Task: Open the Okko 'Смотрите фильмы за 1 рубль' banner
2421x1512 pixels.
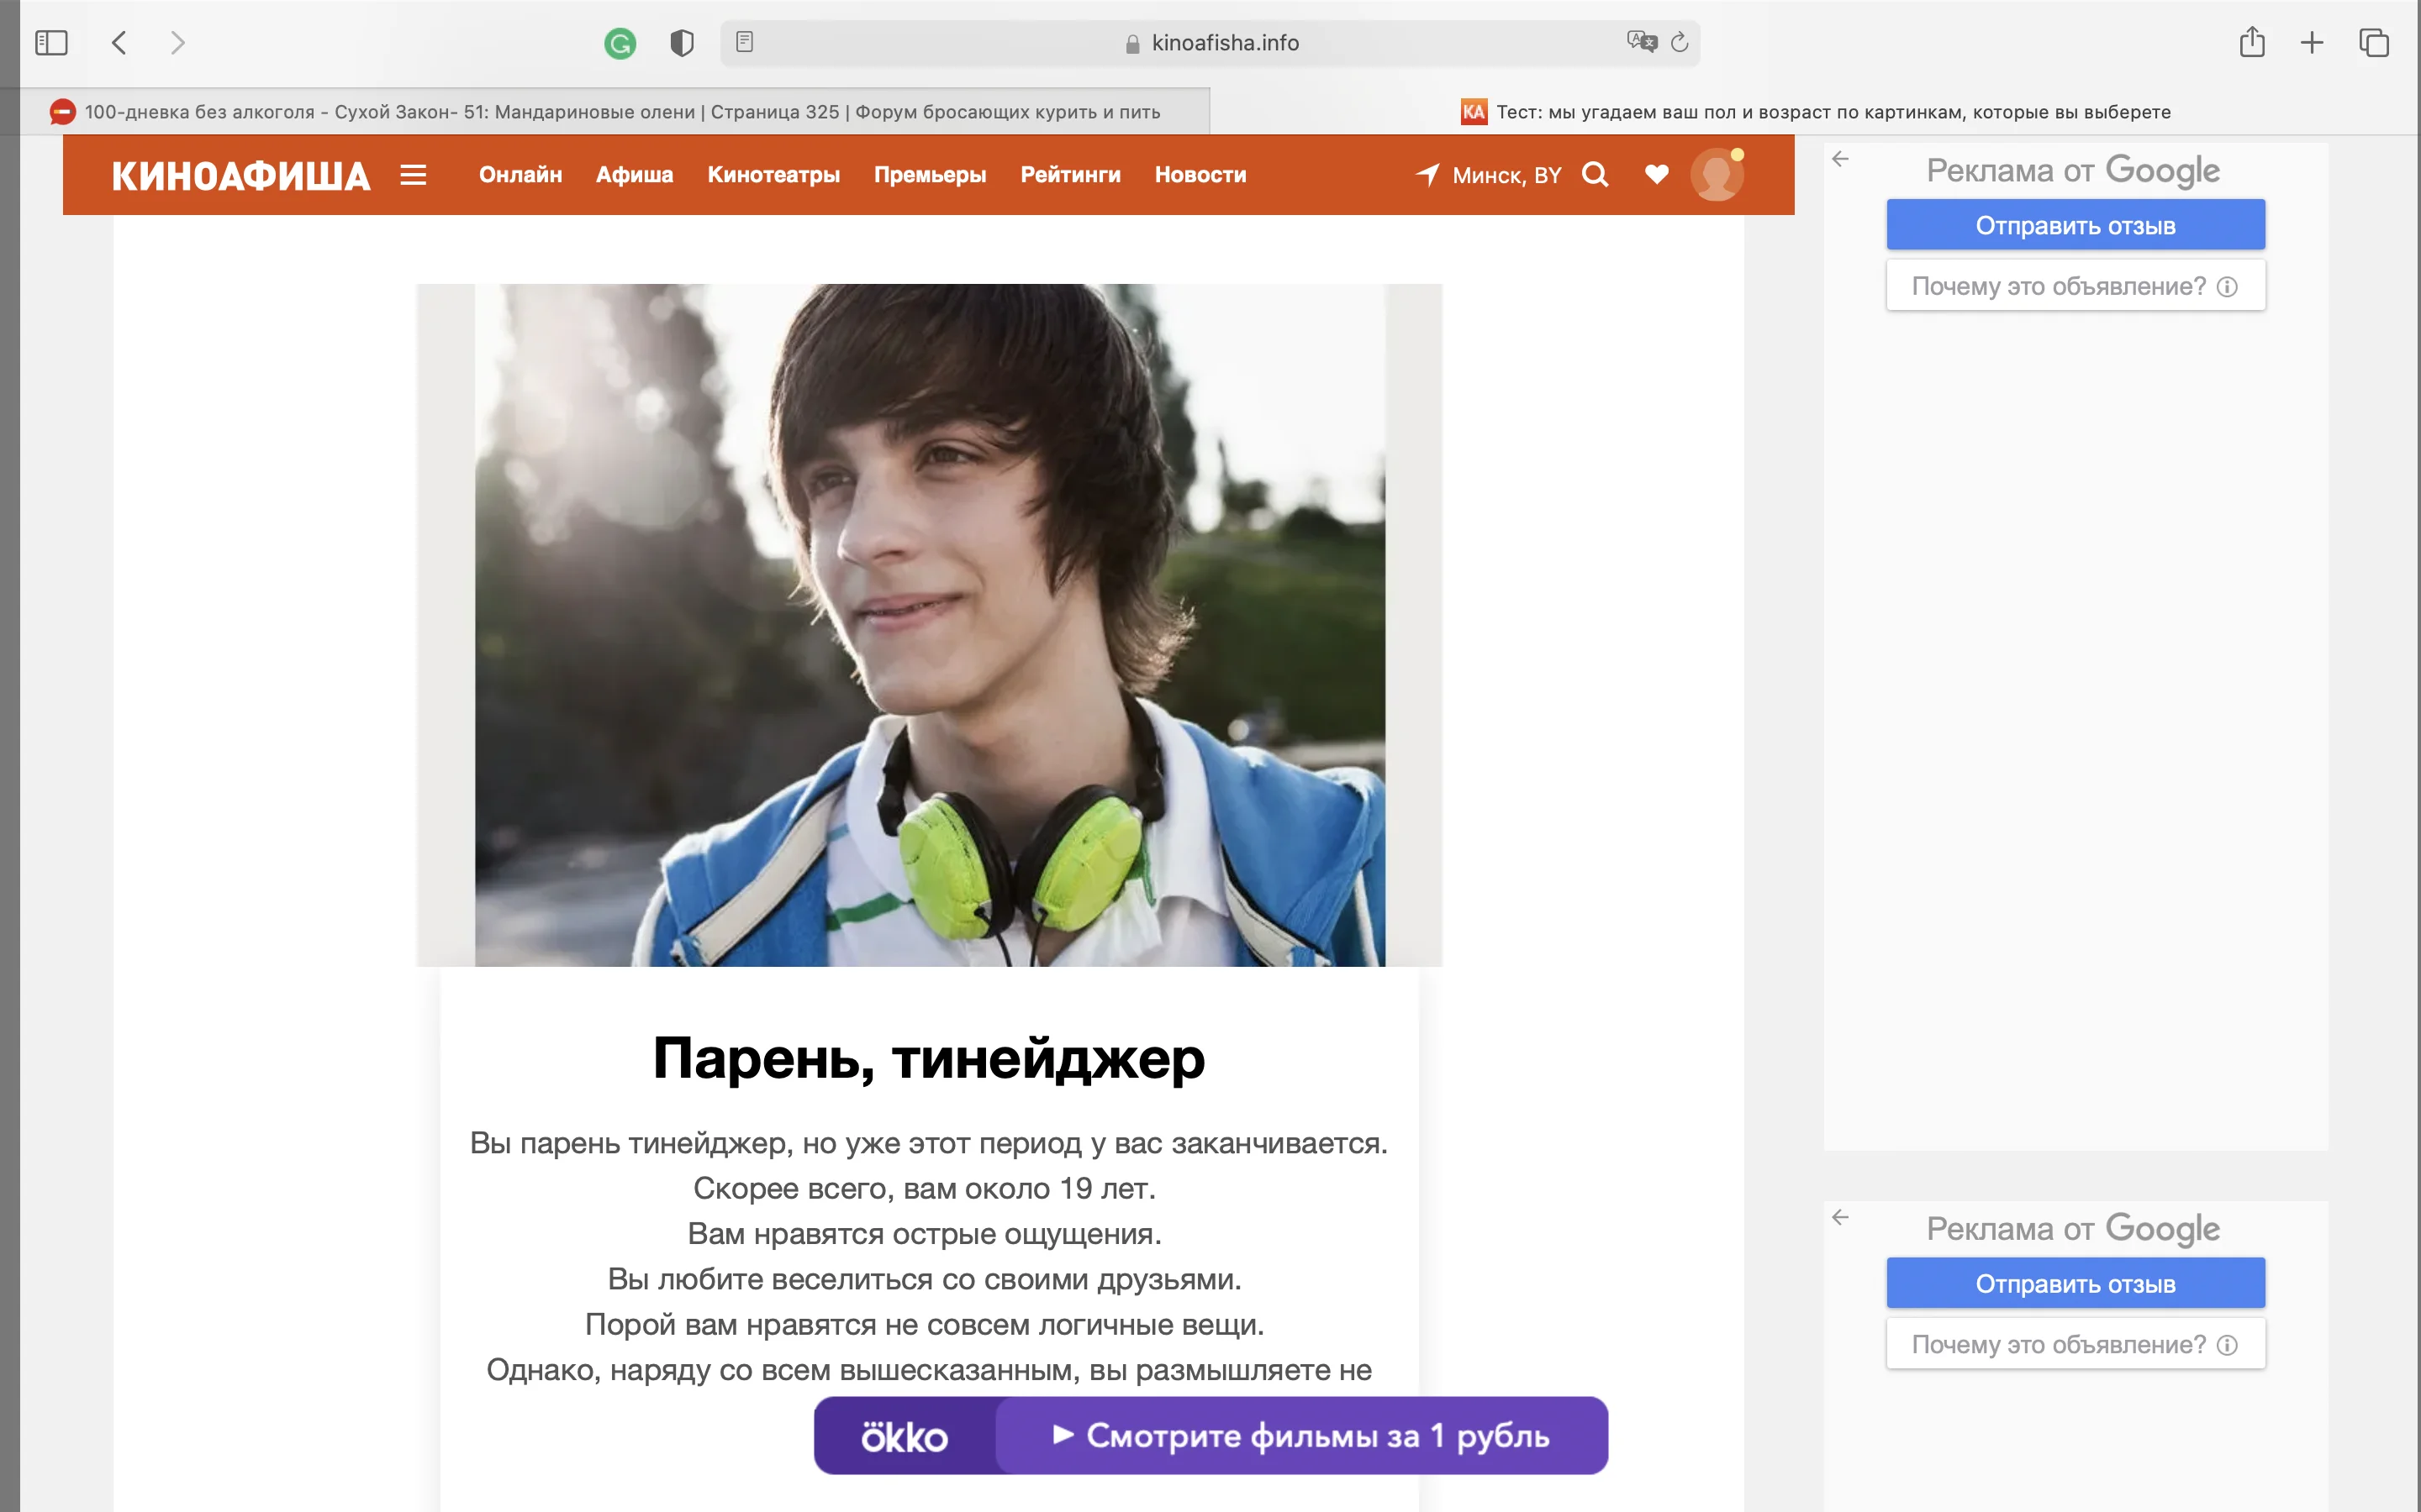Action: click(1211, 1435)
